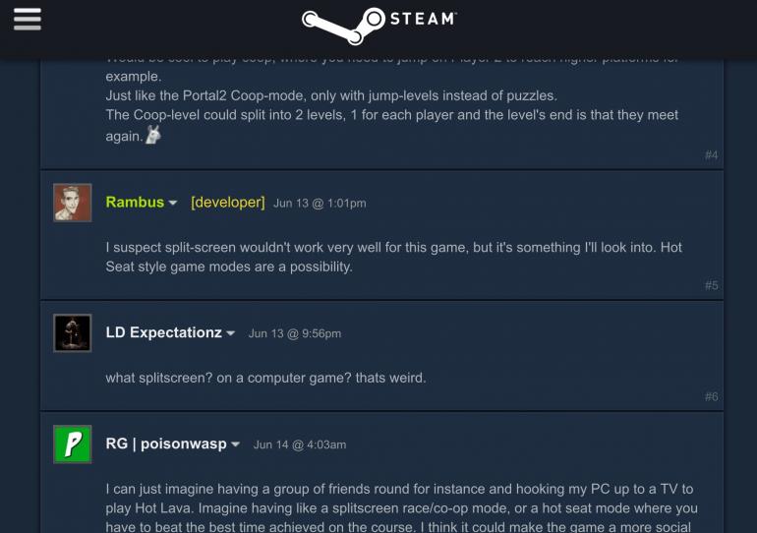Click the Jun 14 @ 4:03am timestamp
The width and height of the screenshot is (757, 533).
(300, 444)
